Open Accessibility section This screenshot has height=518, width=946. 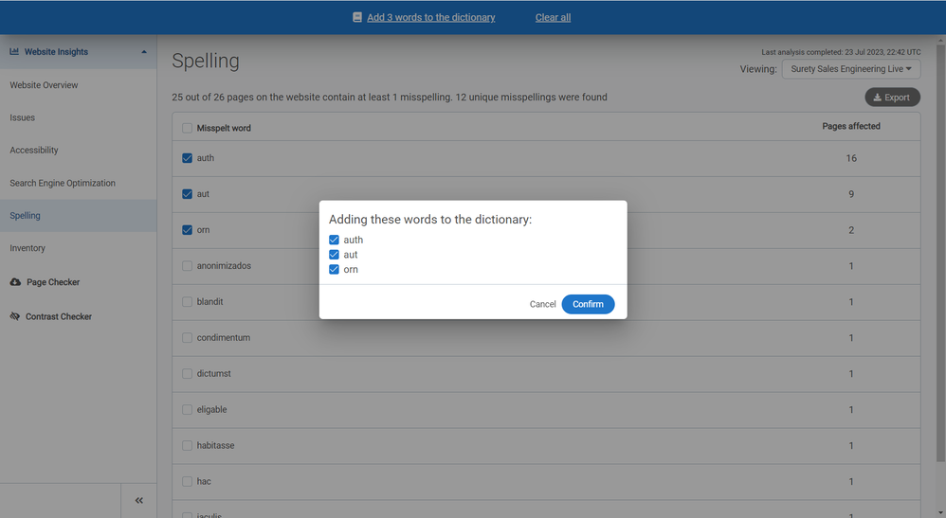pos(34,151)
